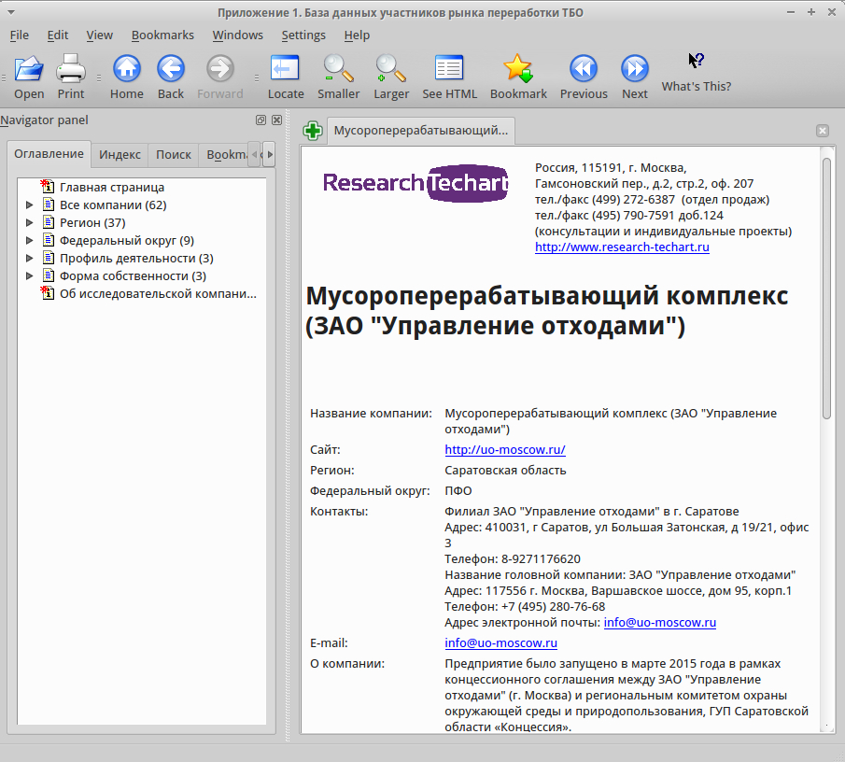Image resolution: width=845 pixels, height=762 pixels.
Task: Click the E-mail row info@uo-moscow.ru link
Action: pyautogui.click(x=500, y=642)
